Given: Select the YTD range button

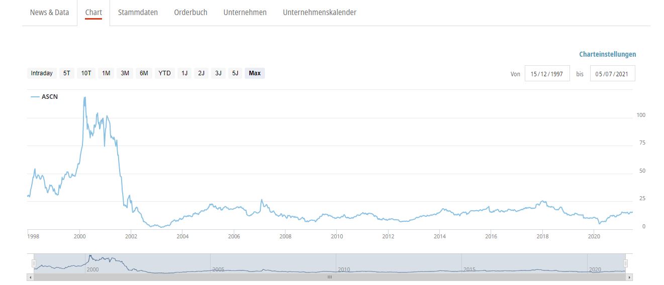Looking at the screenshot, I should pos(164,73).
